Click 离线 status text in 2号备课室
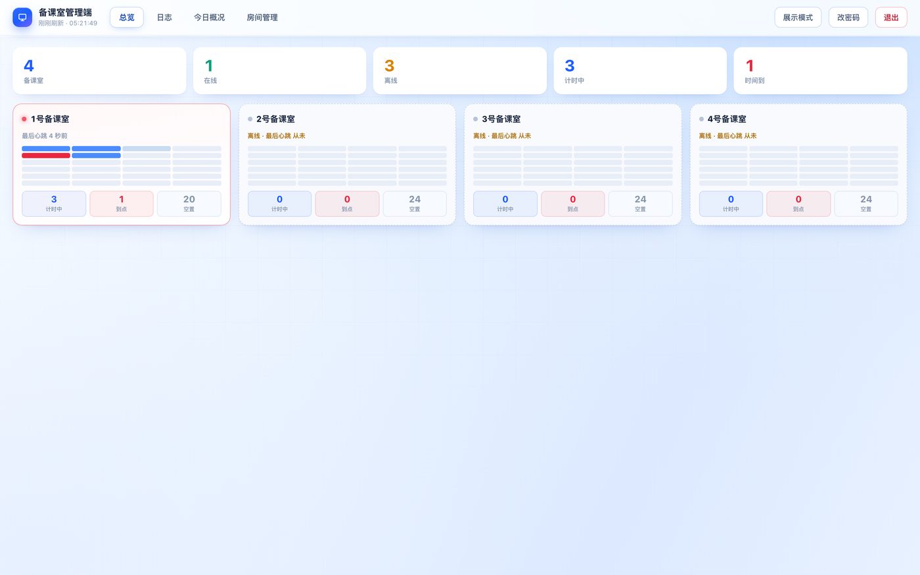 pos(277,136)
